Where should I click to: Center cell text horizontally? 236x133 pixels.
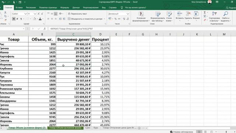tap(52, 19)
